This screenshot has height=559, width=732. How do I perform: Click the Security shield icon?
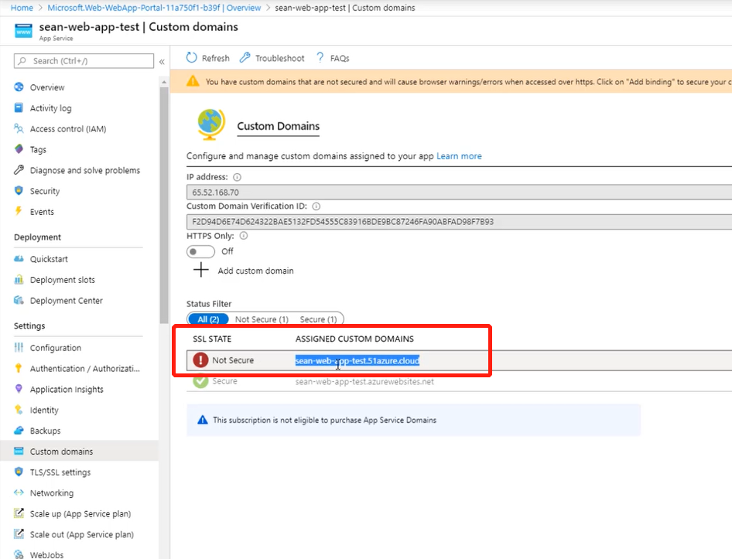pyautogui.click(x=19, y=190)
